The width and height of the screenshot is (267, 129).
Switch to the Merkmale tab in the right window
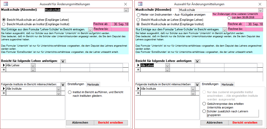tap(228, 85)
